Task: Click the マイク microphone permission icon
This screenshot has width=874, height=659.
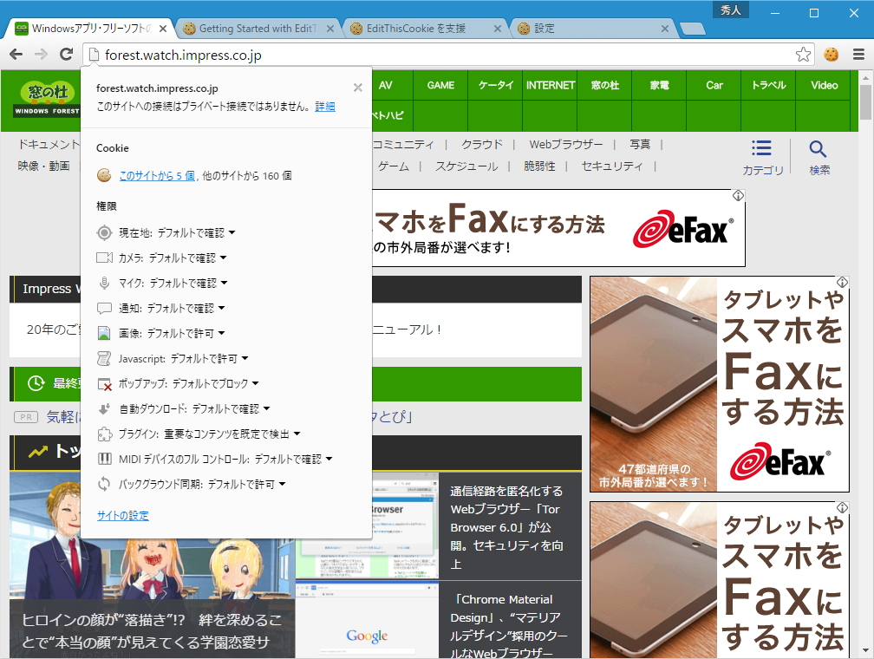Action: (104, 283)
